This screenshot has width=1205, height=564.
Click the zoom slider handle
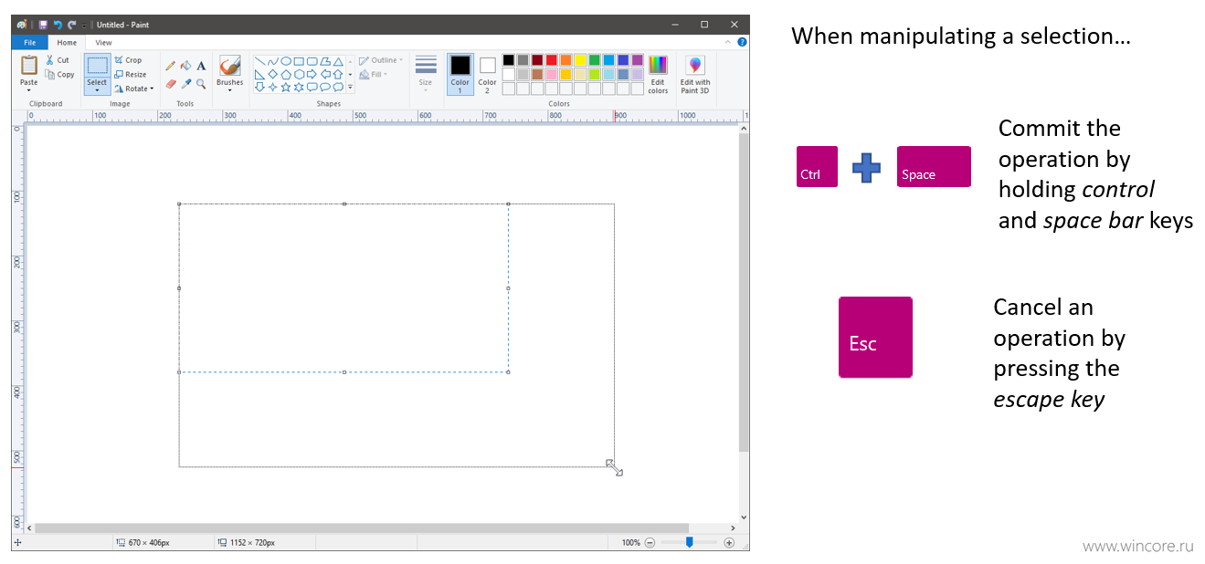689,542
